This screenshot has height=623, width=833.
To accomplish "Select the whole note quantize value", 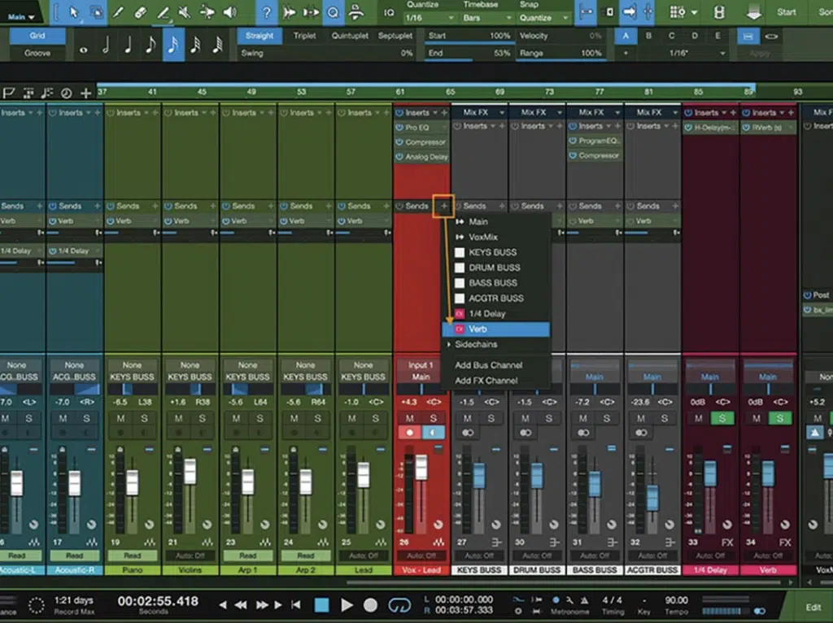I will [x=84, y=49].
